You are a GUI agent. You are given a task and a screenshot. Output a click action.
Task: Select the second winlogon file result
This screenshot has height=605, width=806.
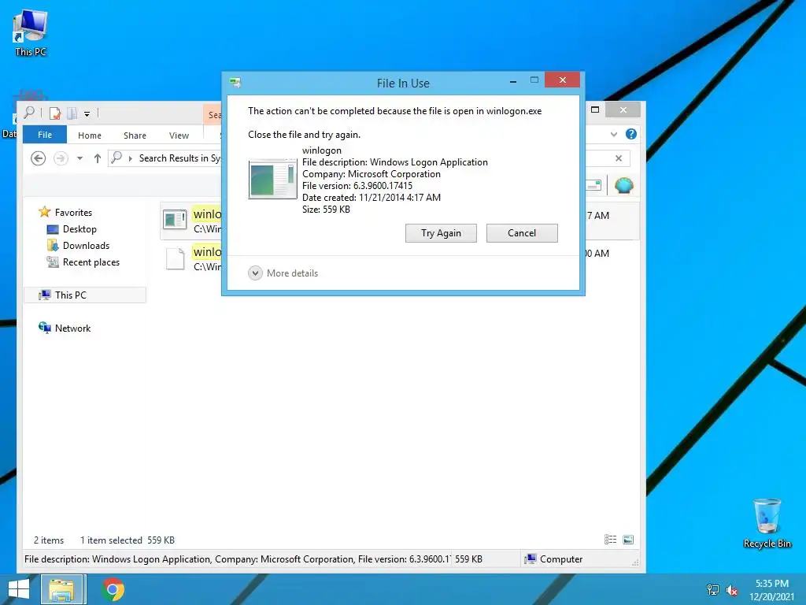coord(190,258)
